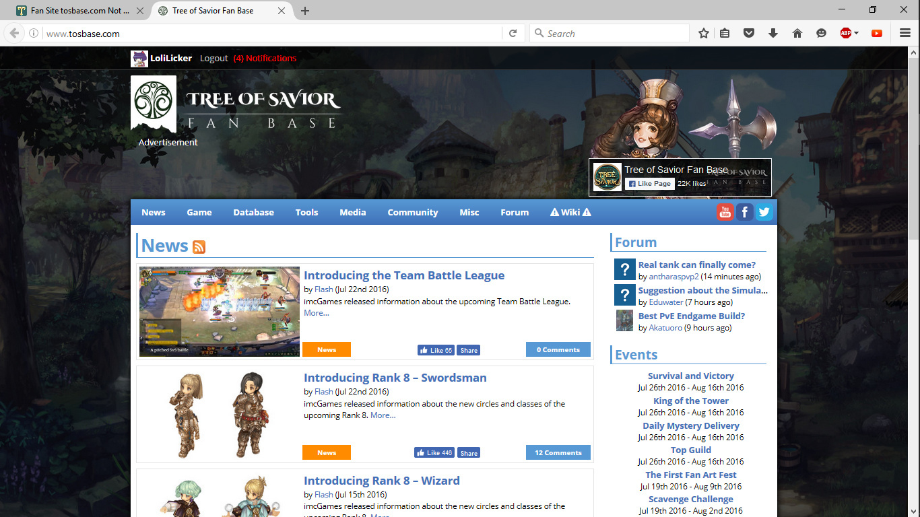
Task: Save page to Pocket
Action: pyautogui.click(x=749, y=33)
